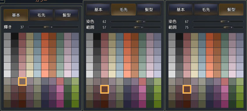Pick the lightest salmon swatch in 染色 62 panel
Image resolution: width=247 pixels, height=111 pixels.
[x=127, y=74]
